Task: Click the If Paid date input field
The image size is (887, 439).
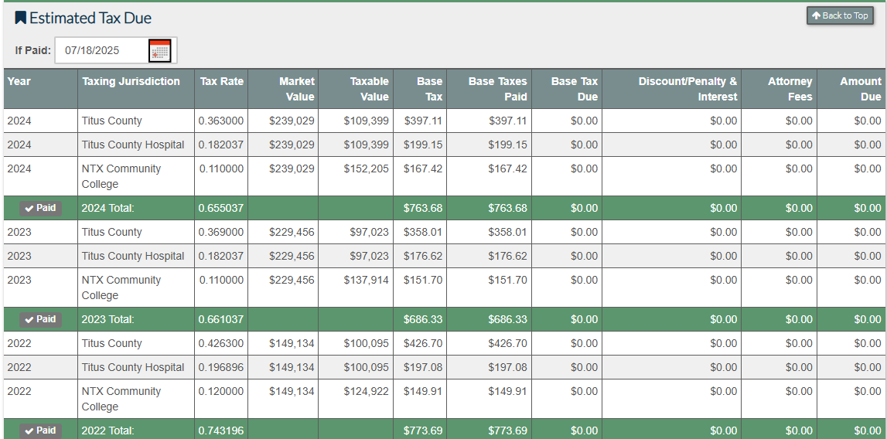Action: point(101,51)
